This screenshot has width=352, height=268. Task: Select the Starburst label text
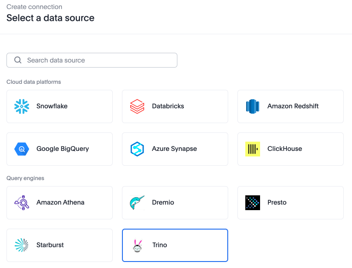(x=50, y=245)
